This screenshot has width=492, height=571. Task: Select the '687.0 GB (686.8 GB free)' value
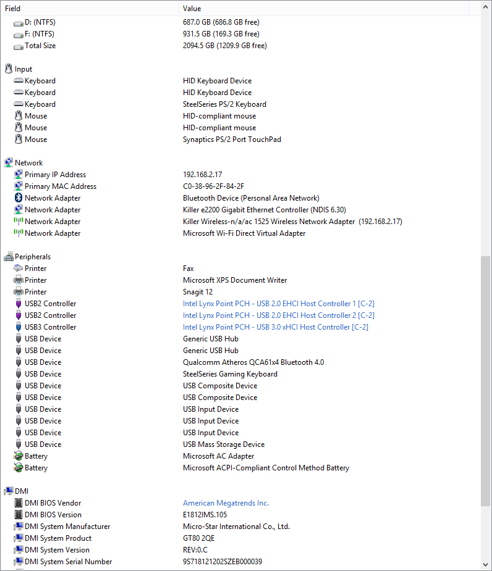click(x=221, y=22)
